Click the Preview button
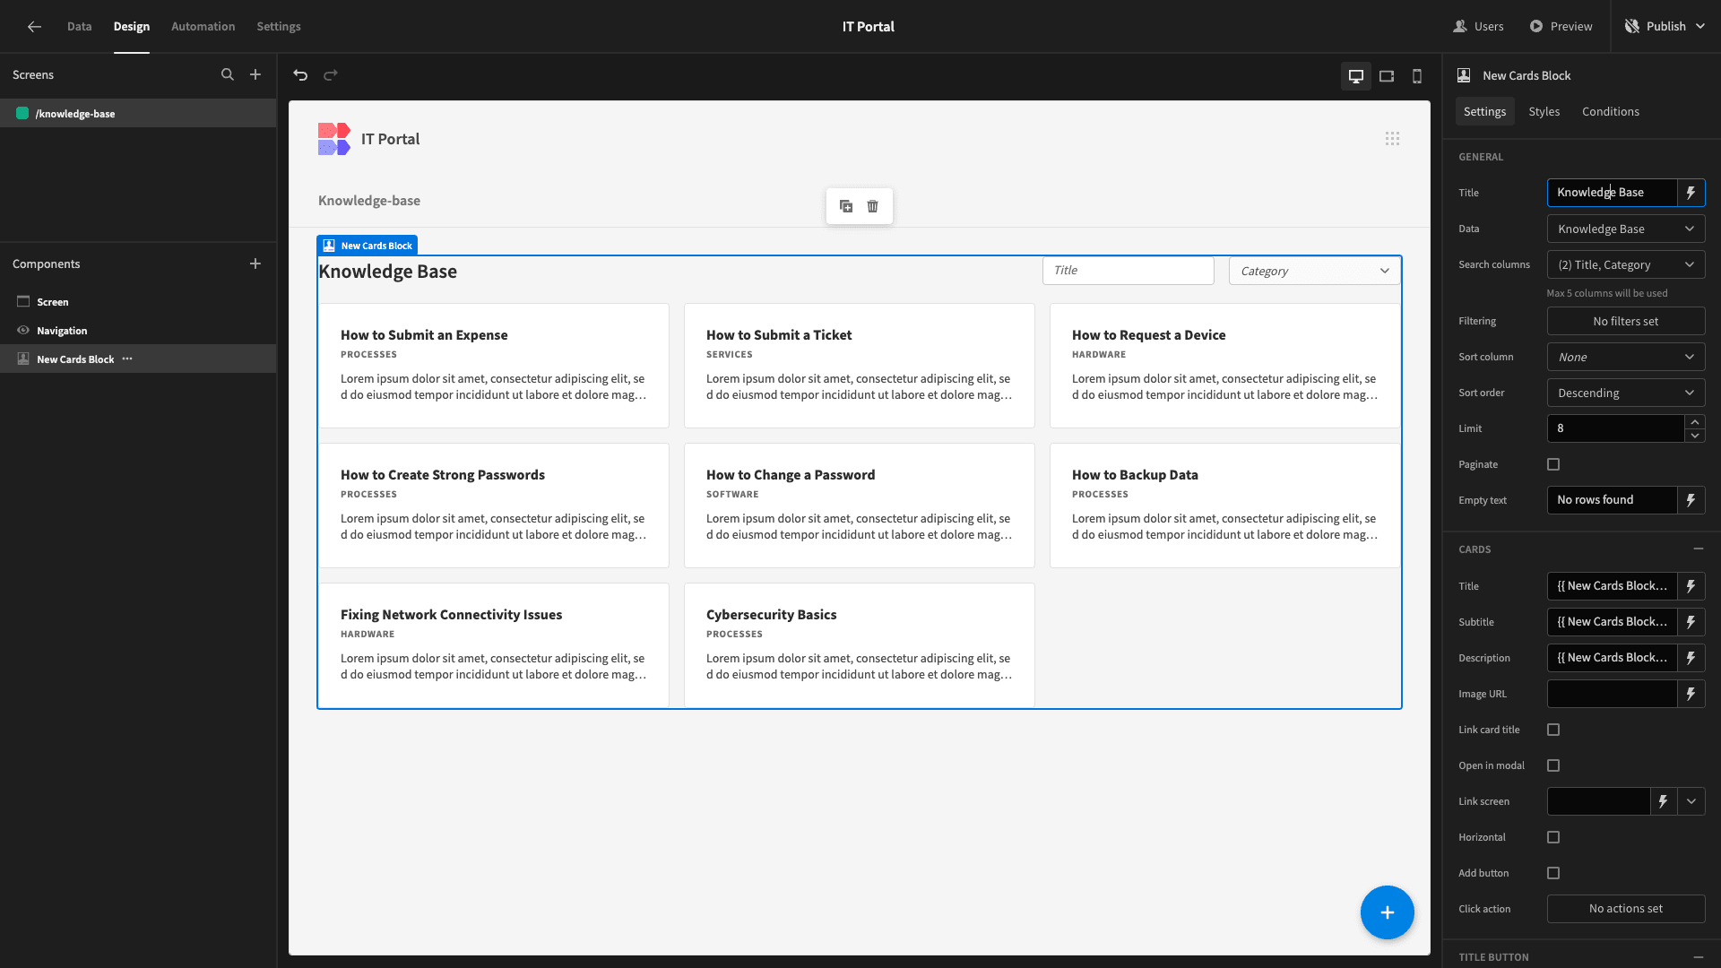This screenshot has width=1721, height=968. click(1561, 27)
